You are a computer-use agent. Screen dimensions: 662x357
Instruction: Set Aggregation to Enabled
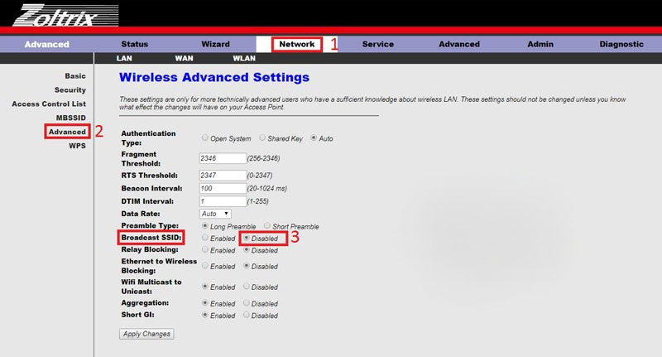click(204, 303)
